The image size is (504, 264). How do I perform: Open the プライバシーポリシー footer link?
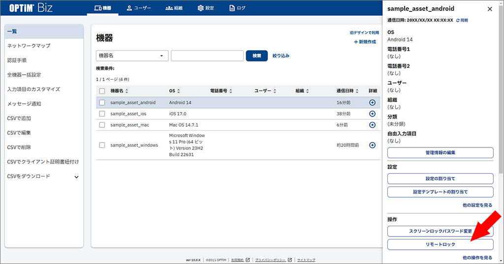[270, 260]
